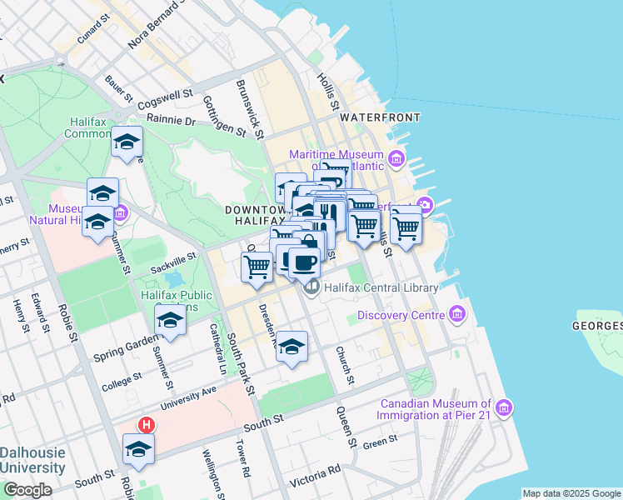
Task: Click the University Ave street label
Action: click(188, 397)
